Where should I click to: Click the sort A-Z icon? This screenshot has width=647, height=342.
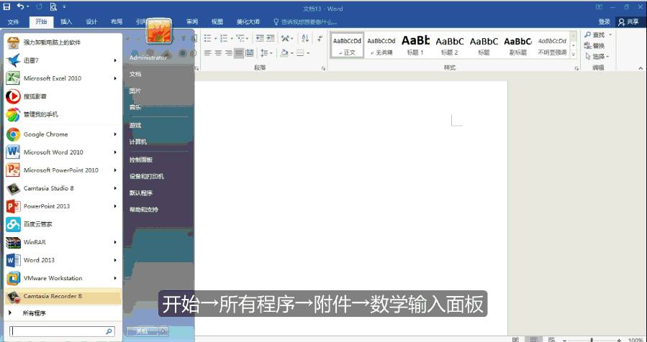point(305,38)
